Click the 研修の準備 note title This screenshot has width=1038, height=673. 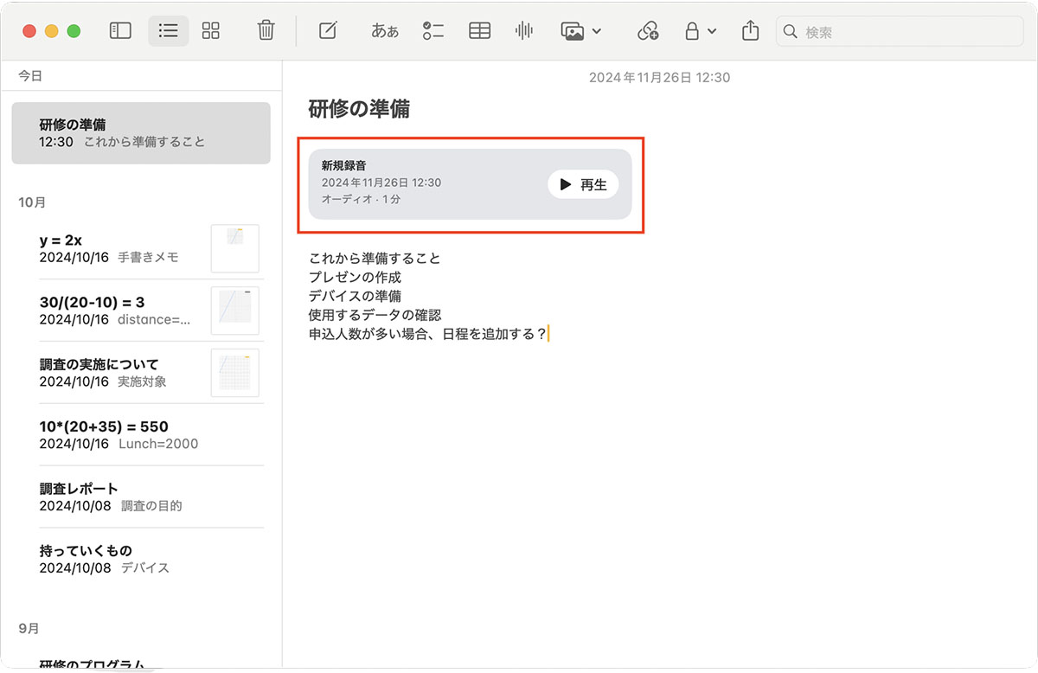point(359,109)
